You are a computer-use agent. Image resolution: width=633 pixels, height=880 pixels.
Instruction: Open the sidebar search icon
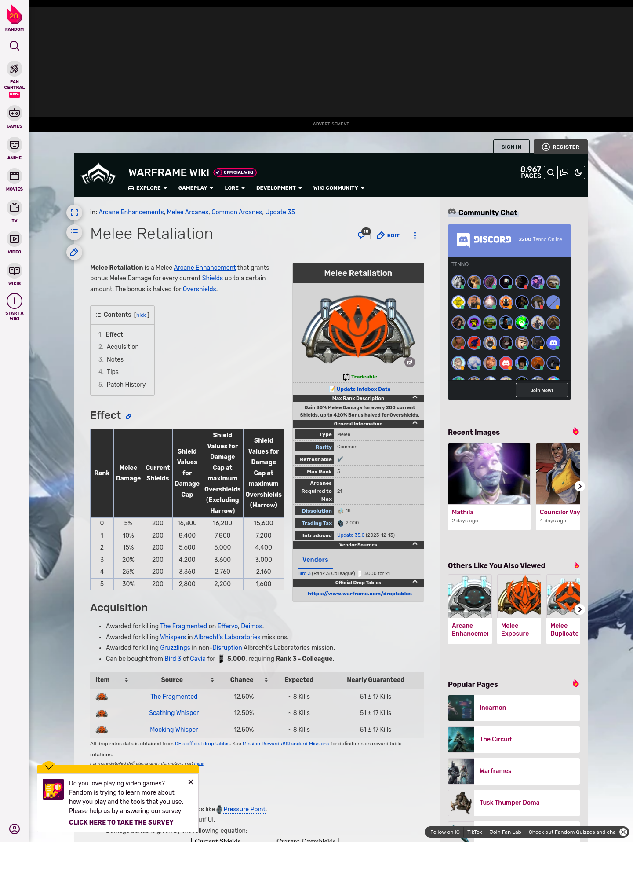15,46
